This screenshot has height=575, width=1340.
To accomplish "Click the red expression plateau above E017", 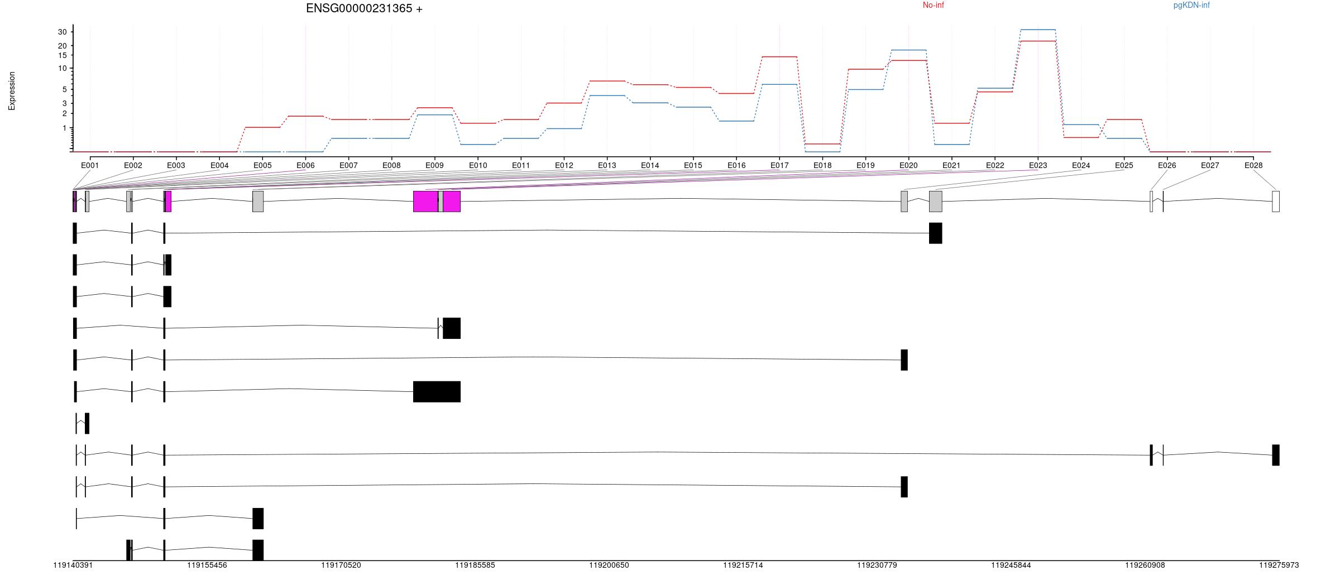I will coord(779,57).
